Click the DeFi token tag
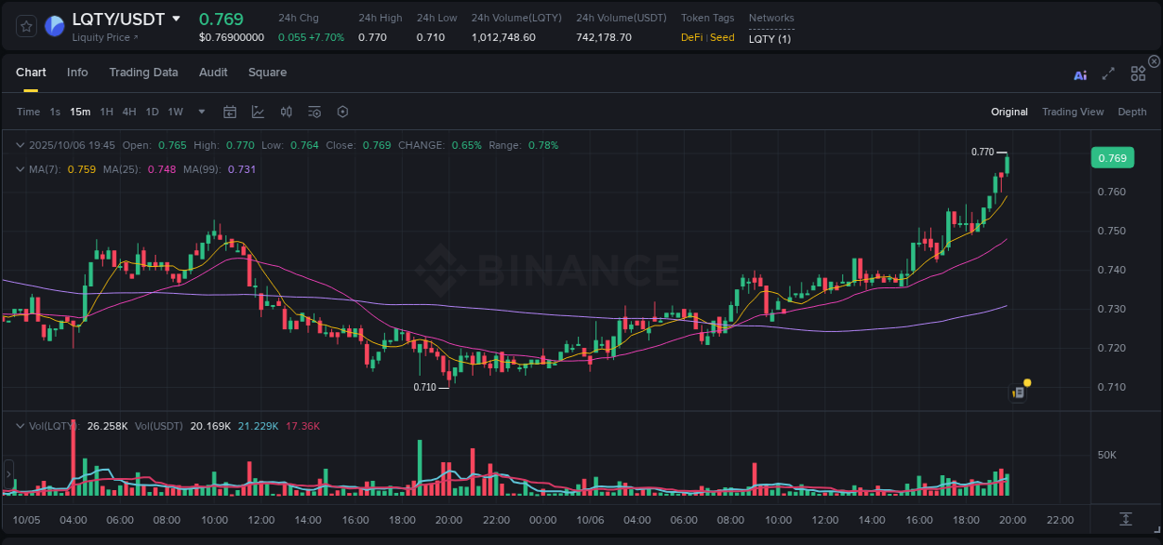Viewport: 1163px width, 545px height. click(692, 37)
